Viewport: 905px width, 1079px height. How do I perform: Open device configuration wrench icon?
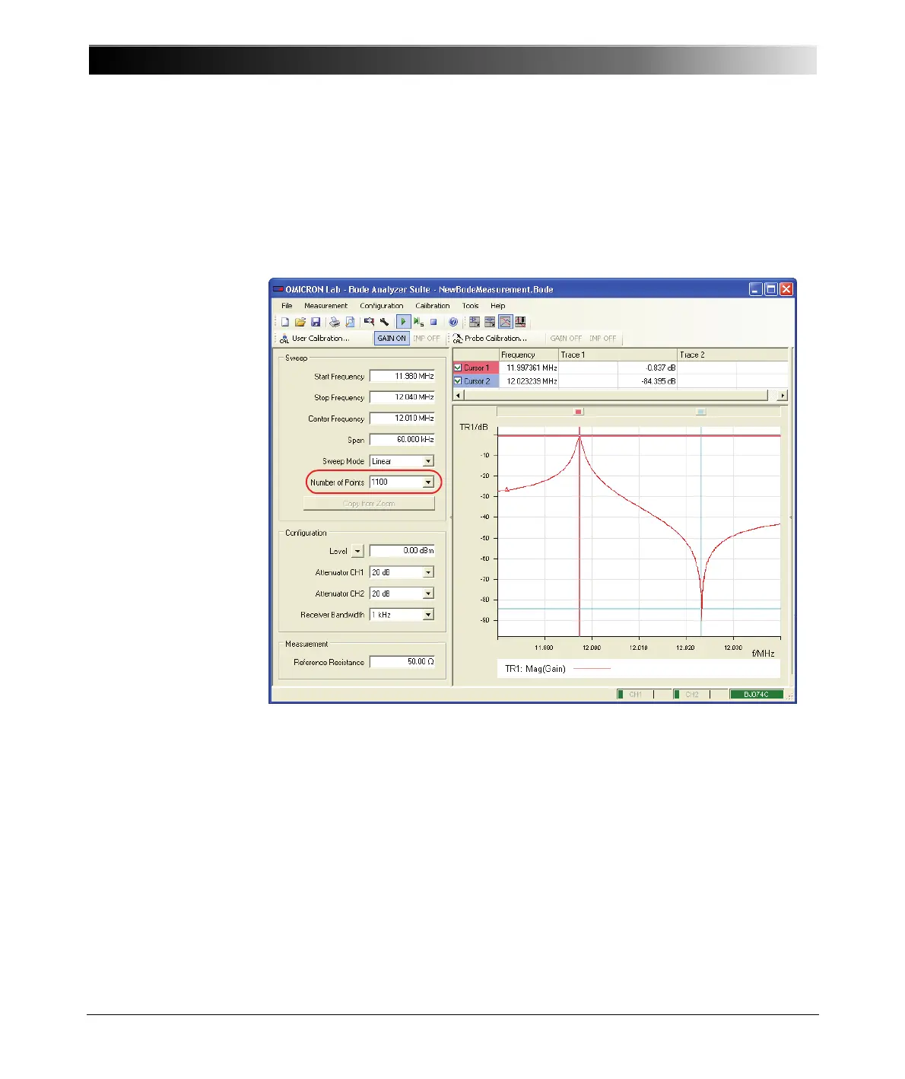click(384, 322)
